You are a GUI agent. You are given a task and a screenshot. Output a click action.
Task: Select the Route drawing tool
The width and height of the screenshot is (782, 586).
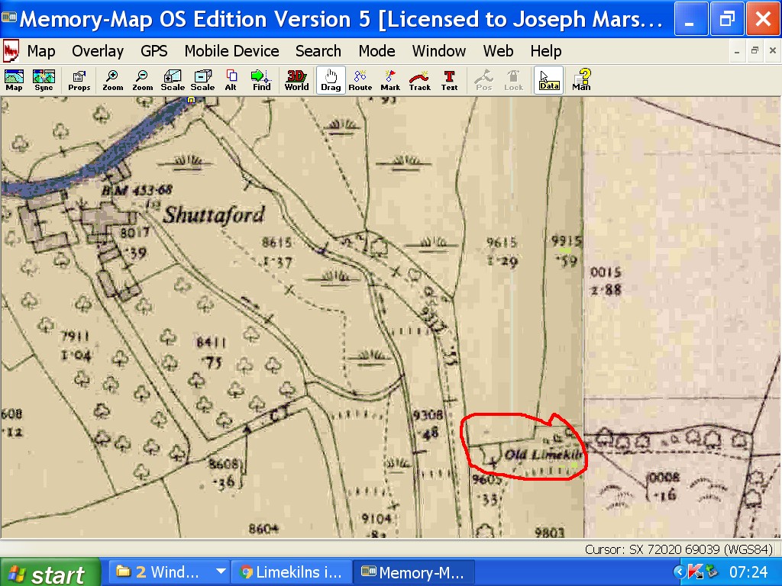tap(360, 80)
